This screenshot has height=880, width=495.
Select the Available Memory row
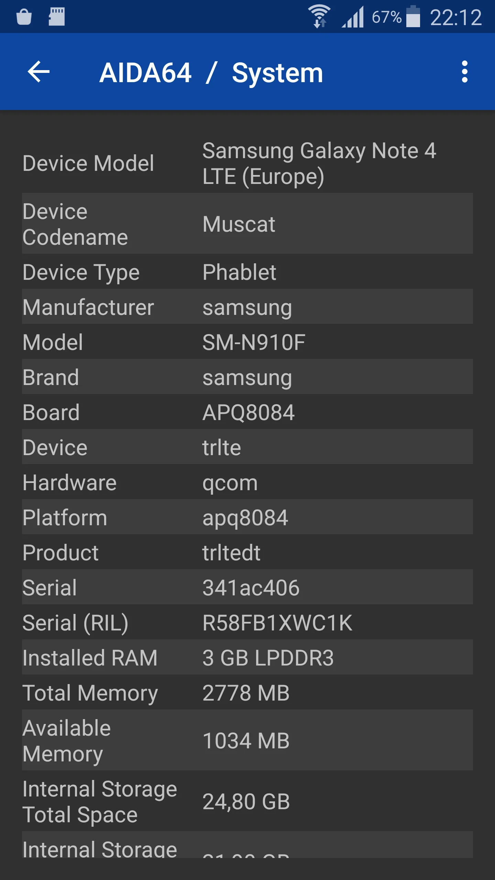(247, 740)
